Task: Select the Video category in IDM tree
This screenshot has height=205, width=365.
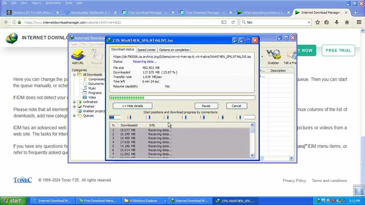Action: tap(92, 97)
